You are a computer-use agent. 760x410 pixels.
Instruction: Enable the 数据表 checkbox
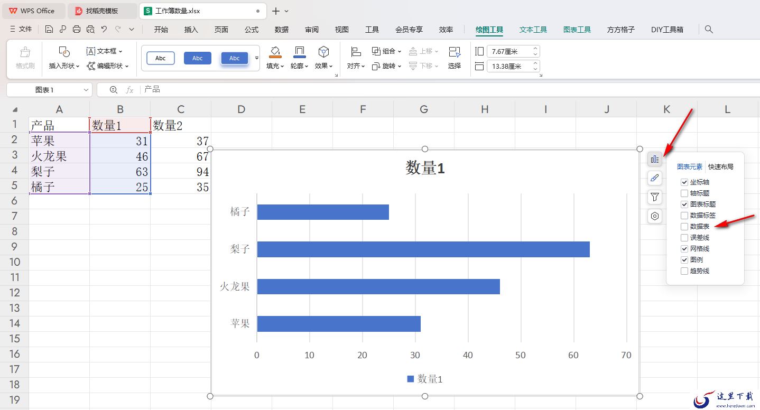coord(684,227)
